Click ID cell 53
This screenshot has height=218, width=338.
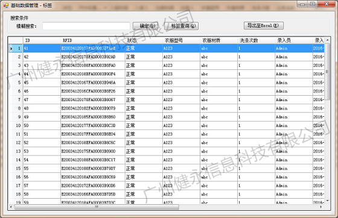point(42,151)
